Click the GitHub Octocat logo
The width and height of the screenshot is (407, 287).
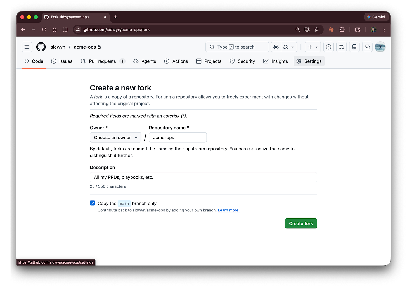[41, 47]
